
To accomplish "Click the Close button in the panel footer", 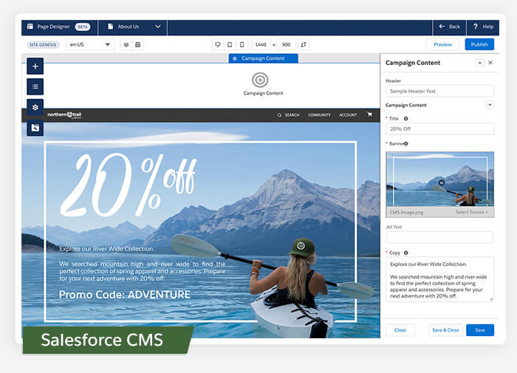I will [x=400, y=330].
